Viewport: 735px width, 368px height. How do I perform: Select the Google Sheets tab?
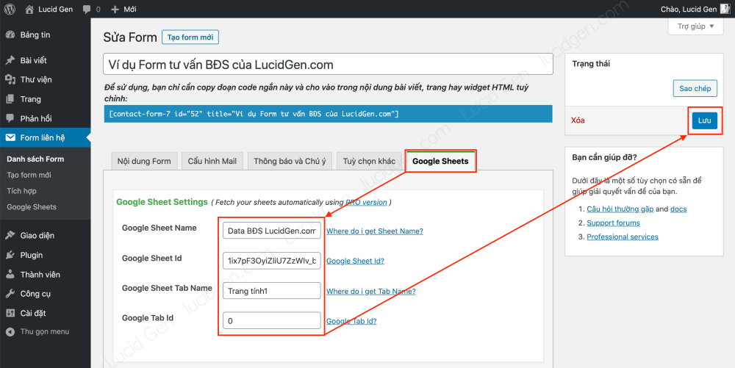(440, 161)
